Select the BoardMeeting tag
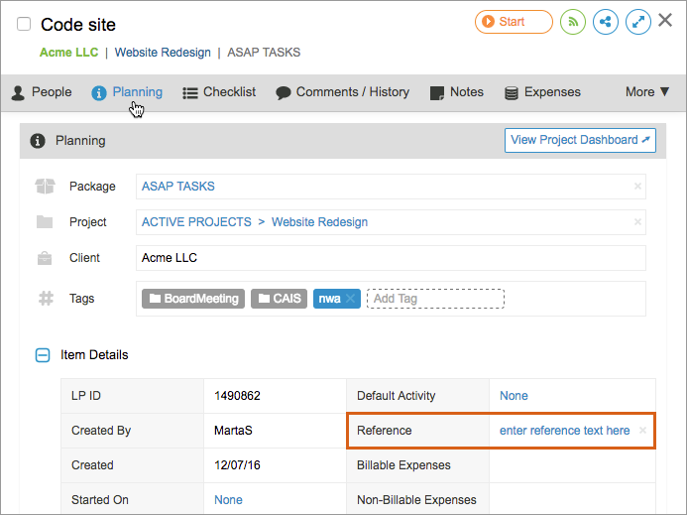687x515 pixels. [193, 299]
